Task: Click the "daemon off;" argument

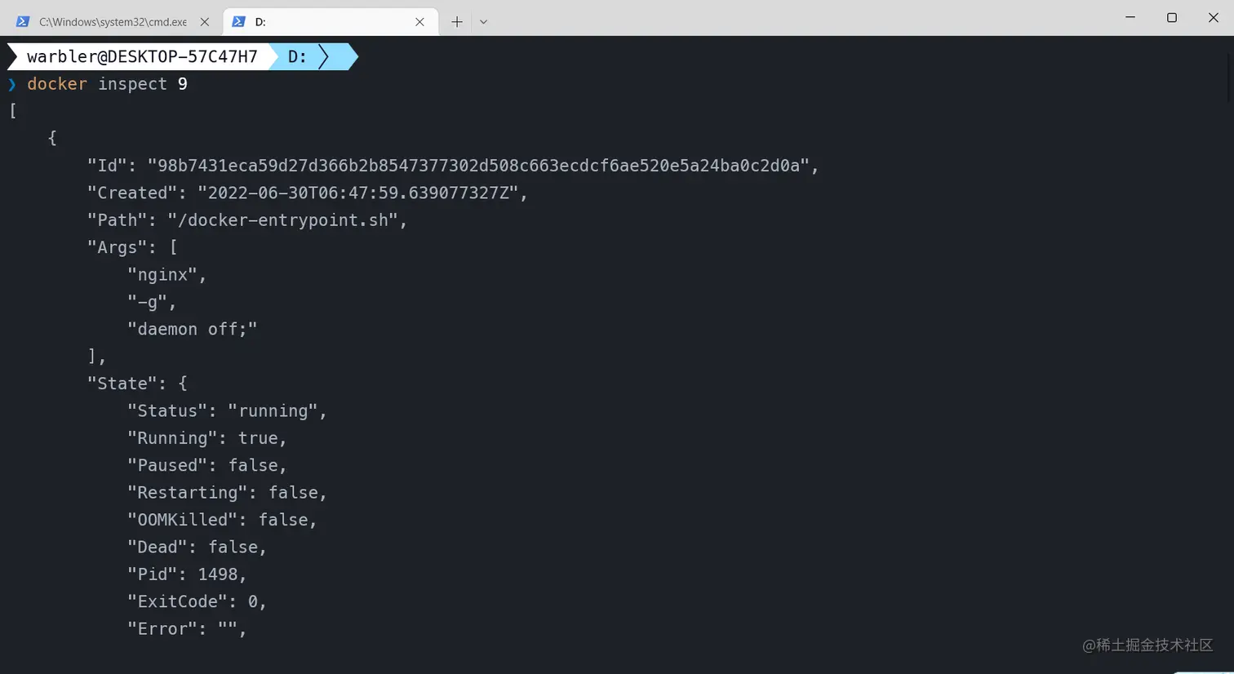Action: click(192, 329)
